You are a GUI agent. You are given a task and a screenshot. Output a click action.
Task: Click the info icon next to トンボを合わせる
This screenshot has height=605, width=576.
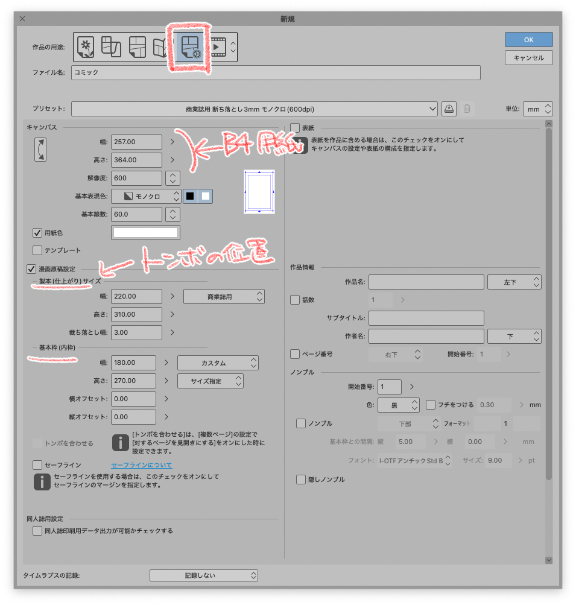pos(120,442)
